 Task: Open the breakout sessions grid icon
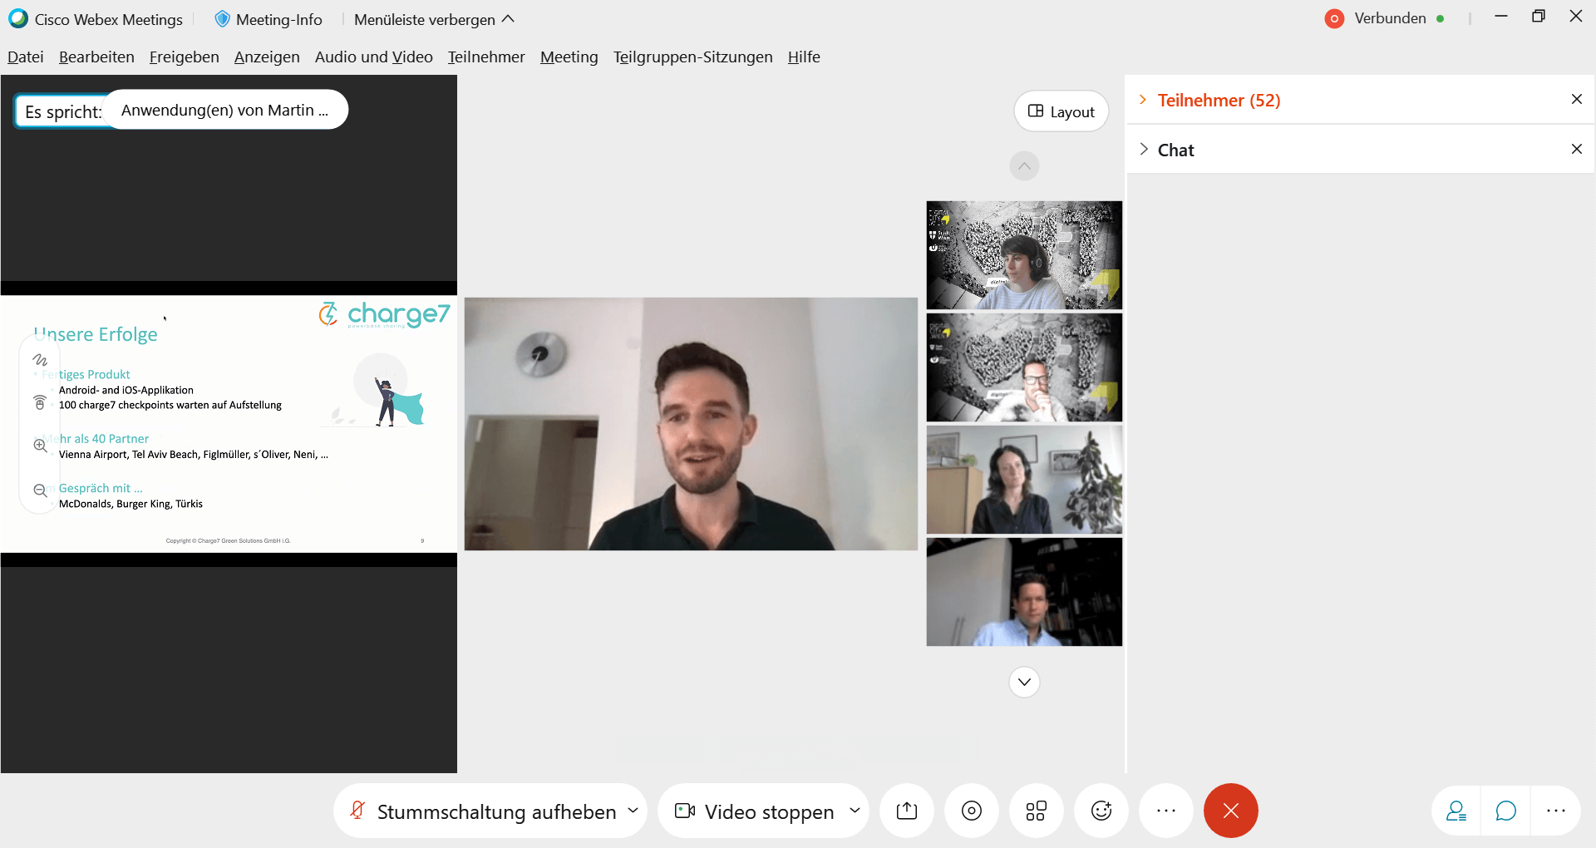coord(1036,811)
